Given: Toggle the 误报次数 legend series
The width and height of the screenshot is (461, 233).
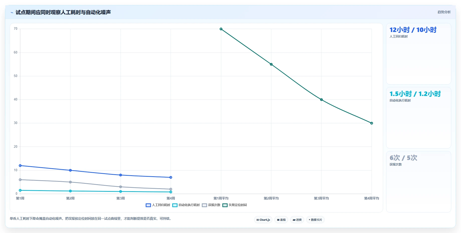Looking at the screenshot, I should (211, 205).
